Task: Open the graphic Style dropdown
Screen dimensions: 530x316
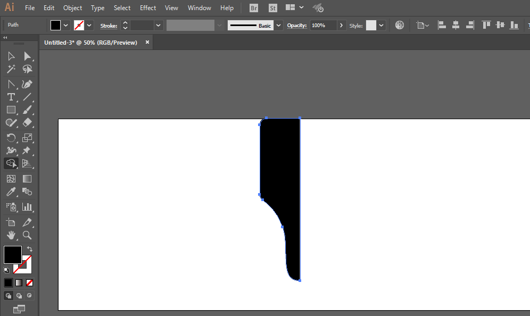Action: [x=382, y=26]
